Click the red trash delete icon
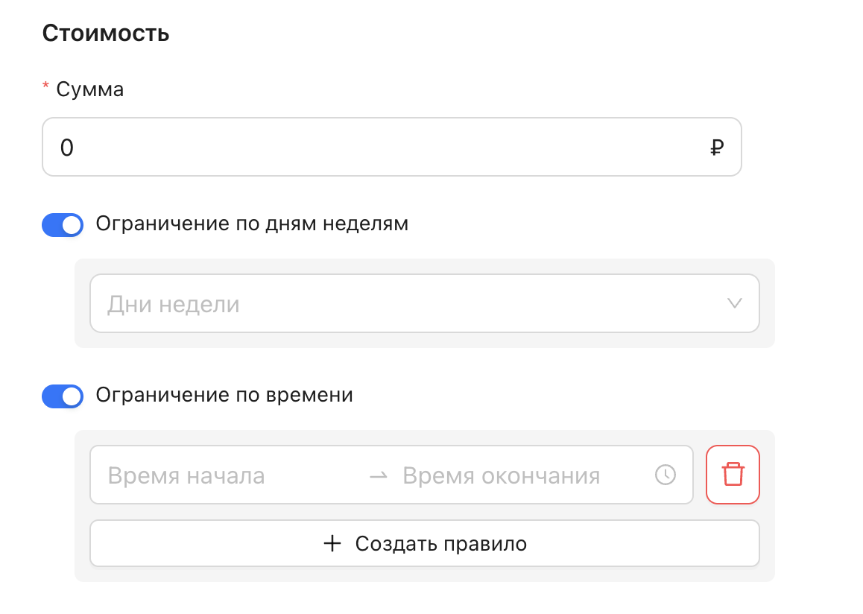The height and width of the screenshot is (614, 863). point(733,475)
